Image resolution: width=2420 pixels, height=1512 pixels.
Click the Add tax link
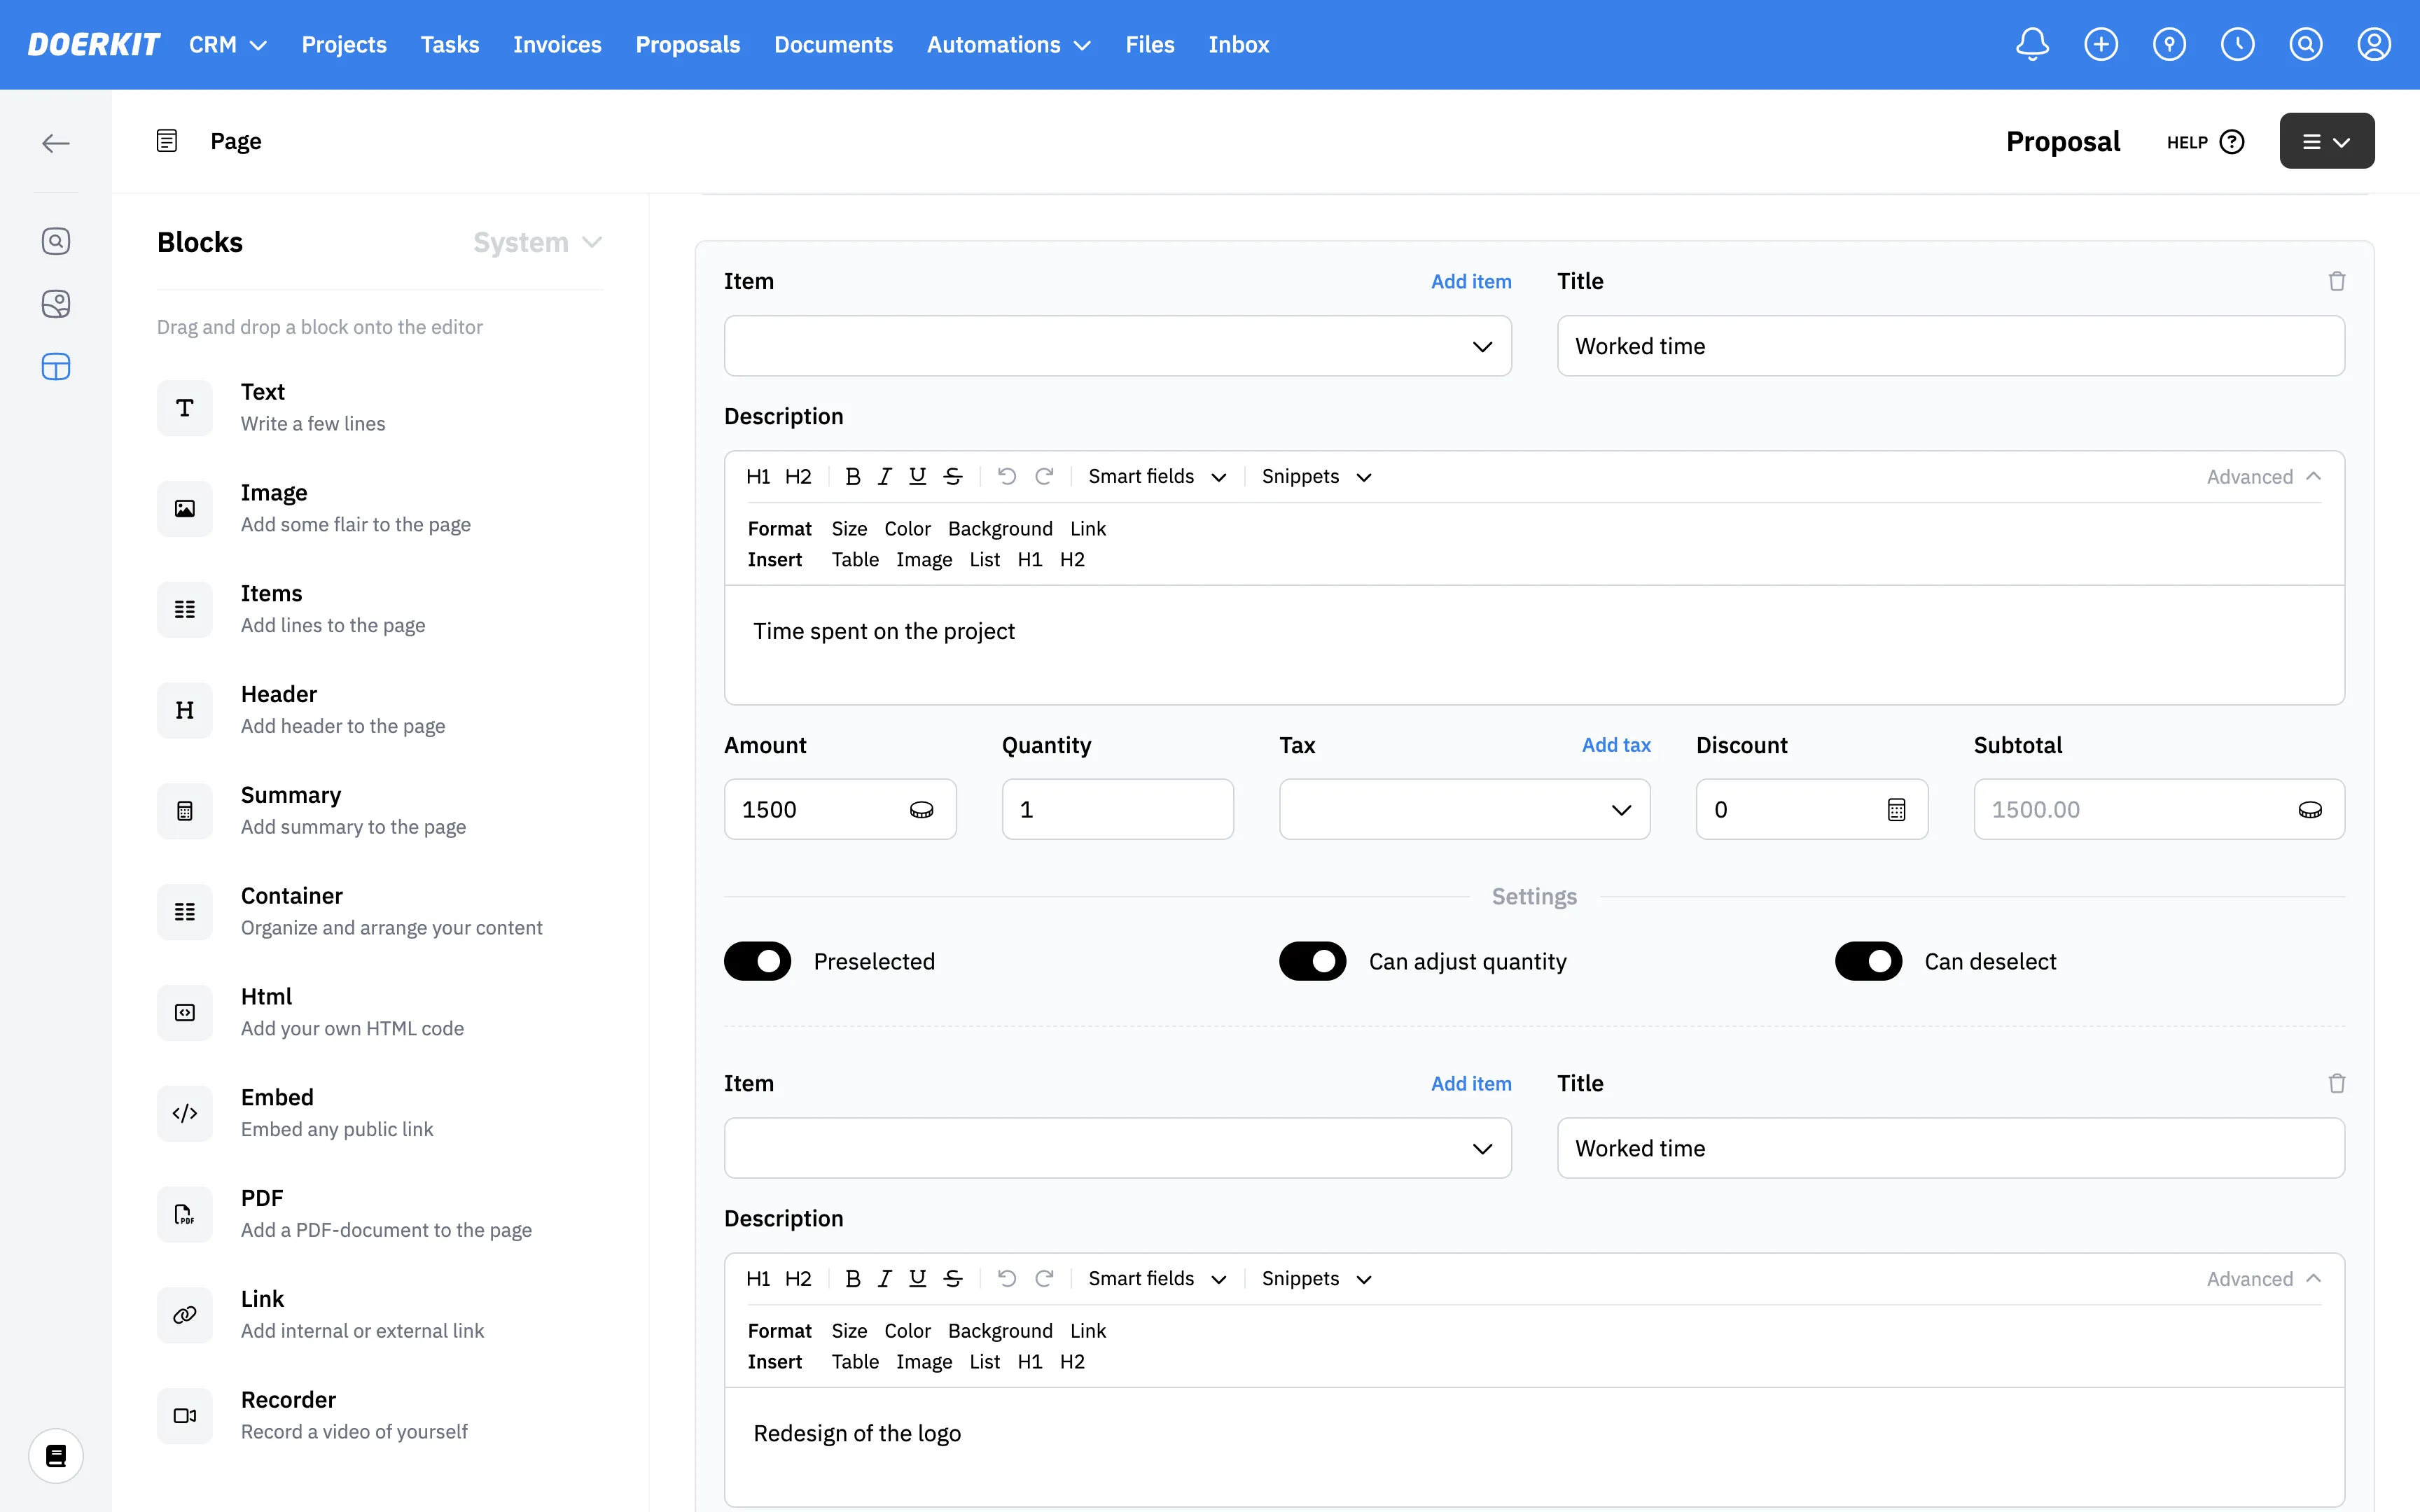(x=1615, y=745)
